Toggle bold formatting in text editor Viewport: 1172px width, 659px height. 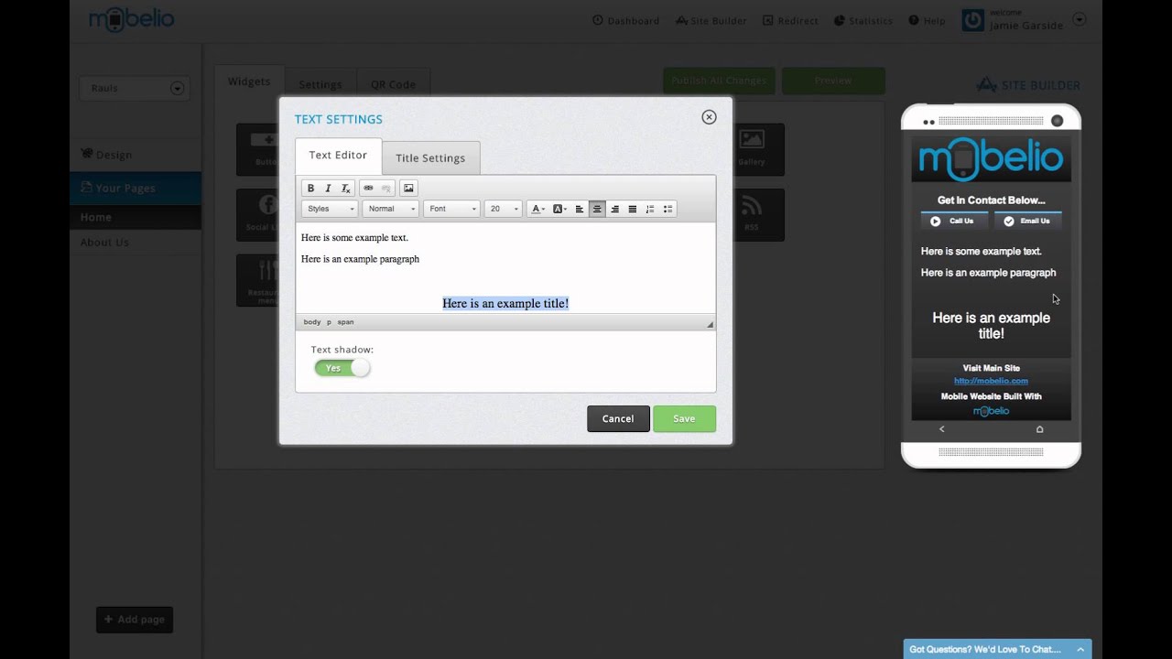tap(310, 189)
